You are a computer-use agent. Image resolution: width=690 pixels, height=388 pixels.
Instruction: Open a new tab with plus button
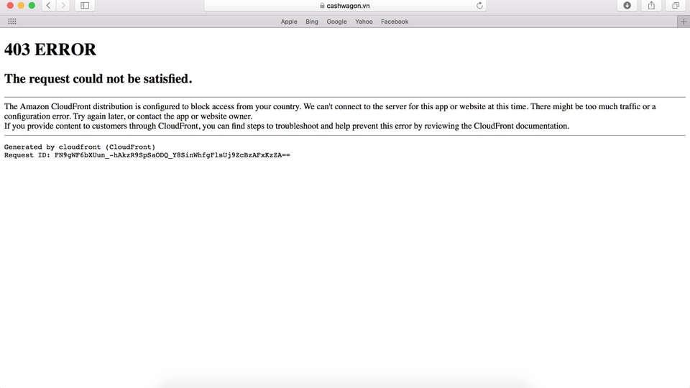[684, 22]
